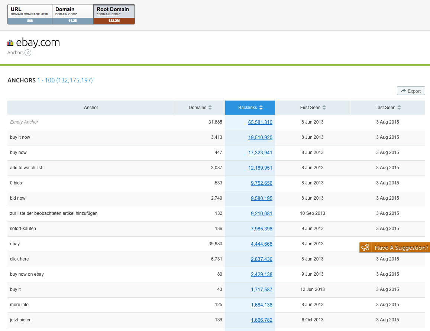
Task: Open the backlinks link for 'buy it now'
Action: 260,137
